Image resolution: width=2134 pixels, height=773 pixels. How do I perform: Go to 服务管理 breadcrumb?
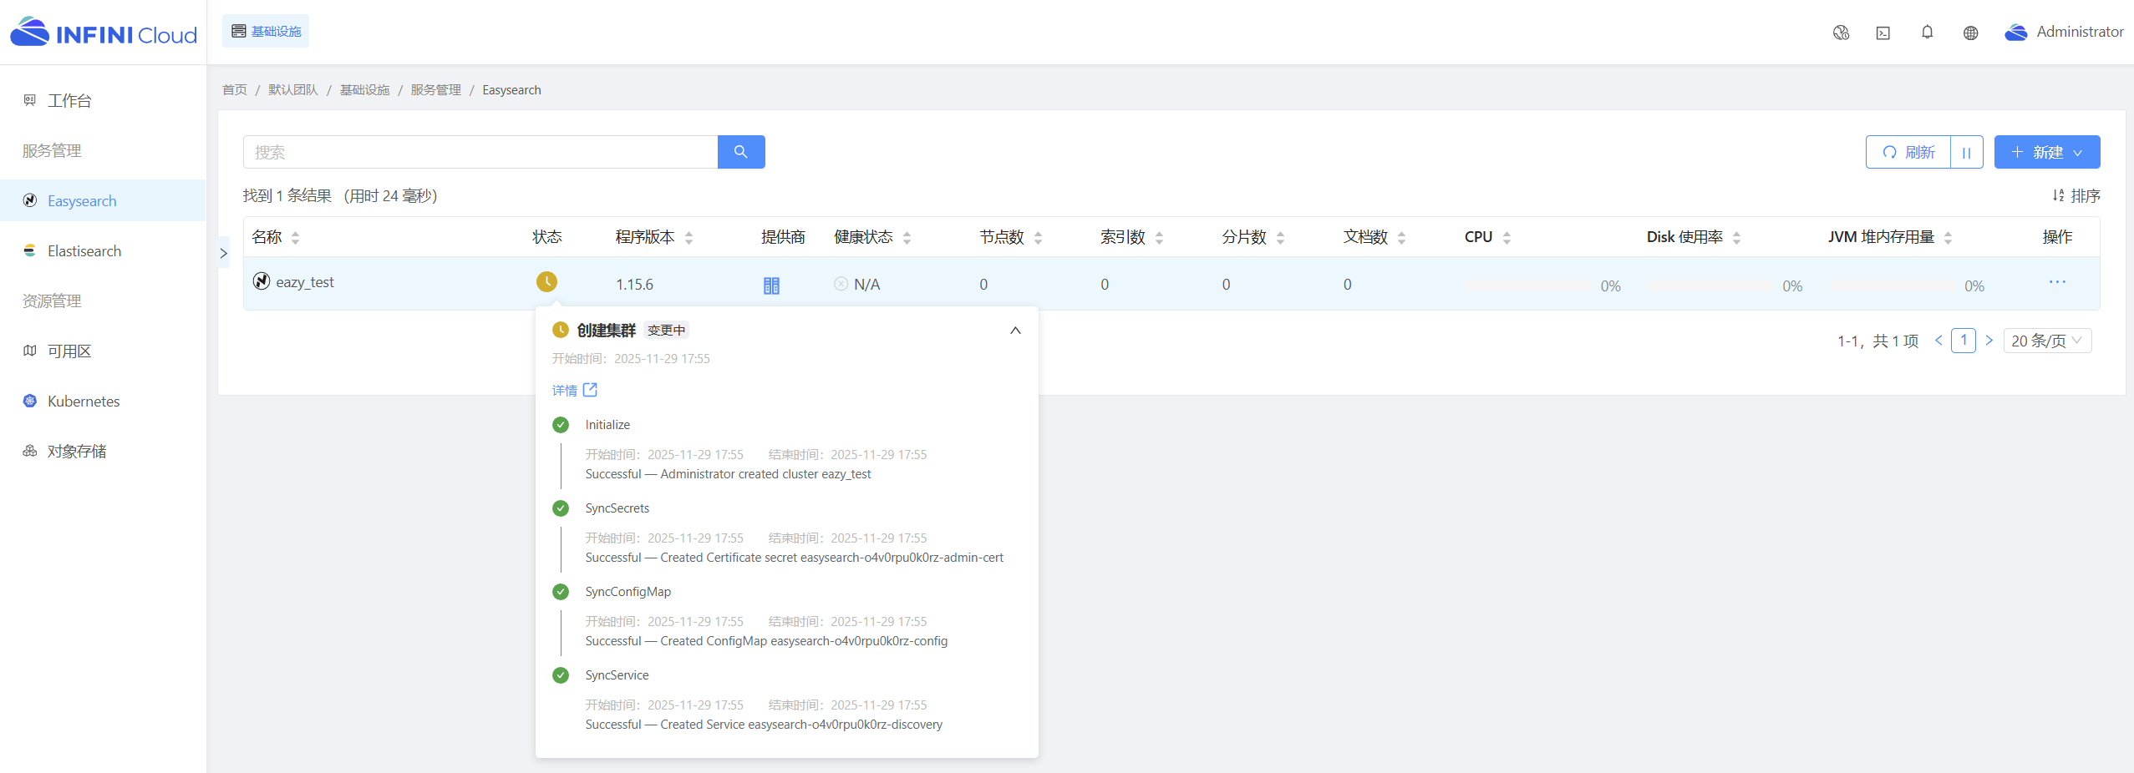435,89
